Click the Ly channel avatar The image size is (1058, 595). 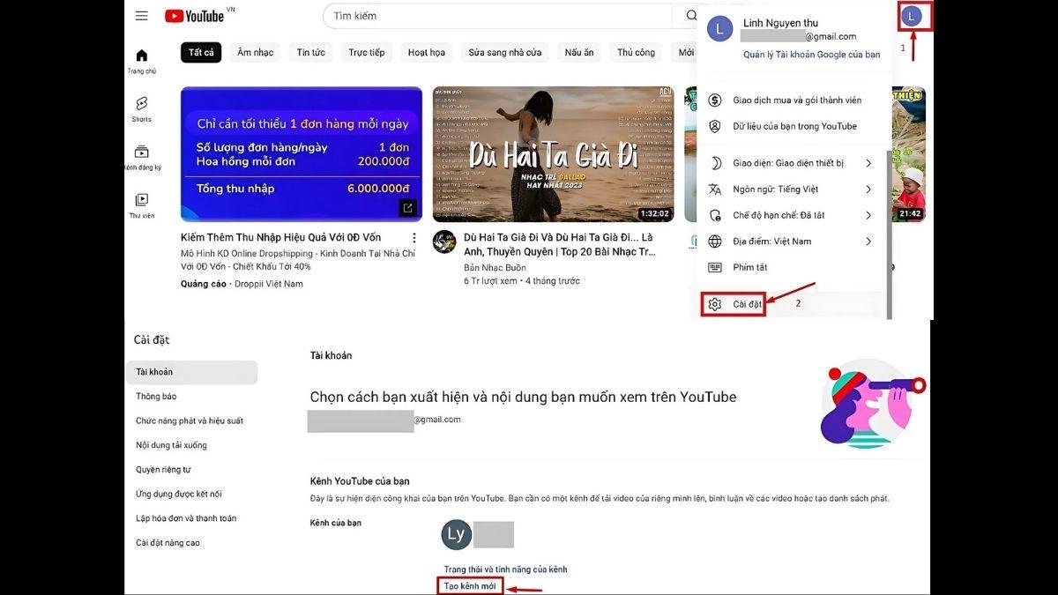[457, 534]
